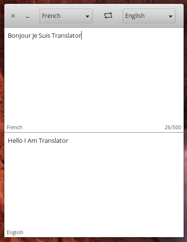Place cursor after Translator in source text
Screen dimensions: 187x242
82,36
